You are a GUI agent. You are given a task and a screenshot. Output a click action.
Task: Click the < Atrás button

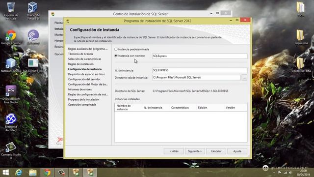[x=174, y=151]
